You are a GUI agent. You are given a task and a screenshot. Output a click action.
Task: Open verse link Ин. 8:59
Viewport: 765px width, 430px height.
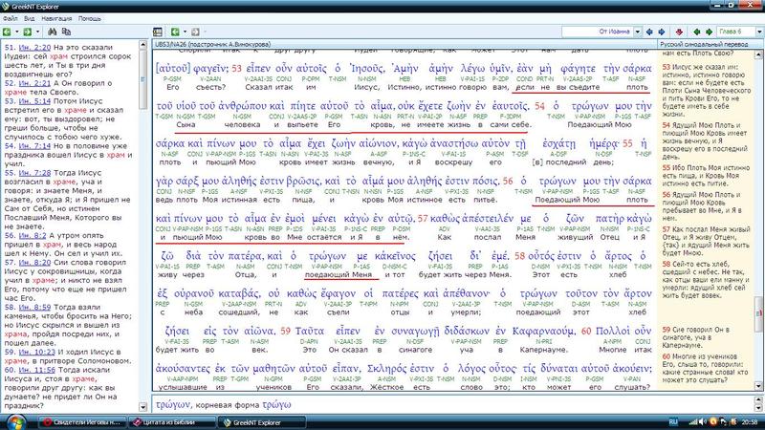pos(33,307)
